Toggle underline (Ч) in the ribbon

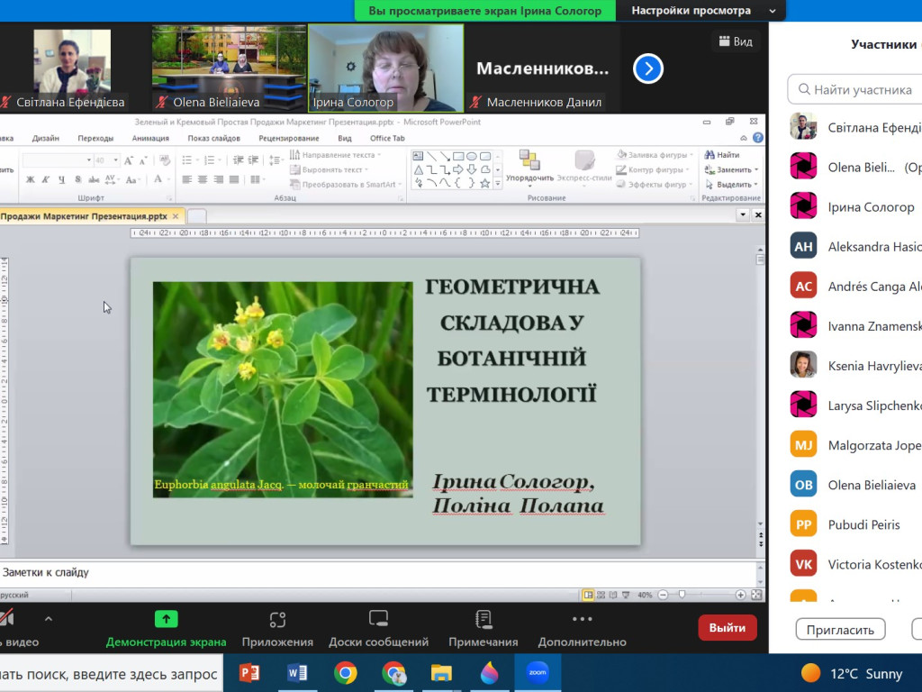[x=61, y=179]
